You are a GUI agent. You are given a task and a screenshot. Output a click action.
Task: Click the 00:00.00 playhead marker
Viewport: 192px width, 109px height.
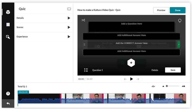point(23,92)
